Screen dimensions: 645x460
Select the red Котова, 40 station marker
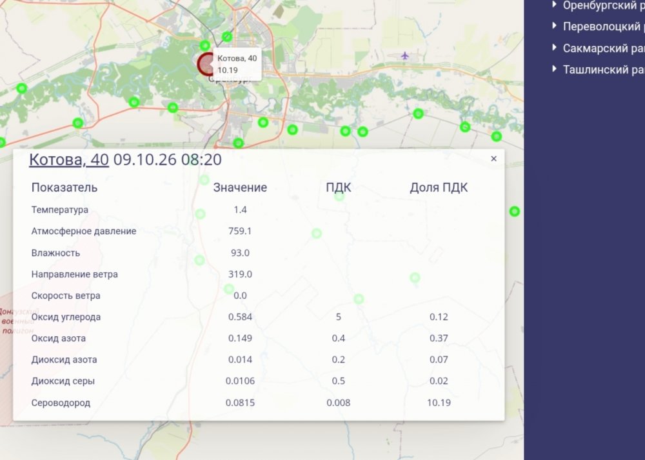click(x=205, y=64)
